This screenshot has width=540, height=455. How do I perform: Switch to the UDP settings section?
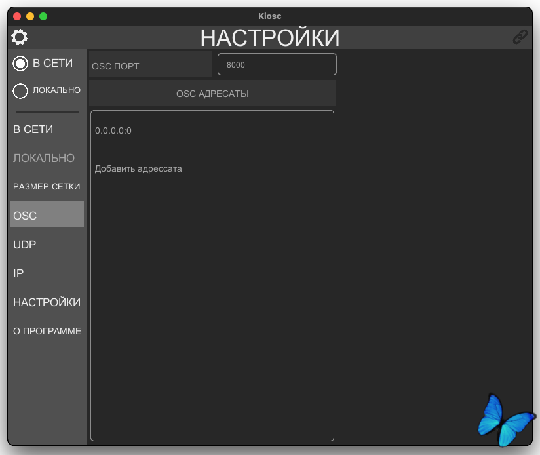point(25,245)
